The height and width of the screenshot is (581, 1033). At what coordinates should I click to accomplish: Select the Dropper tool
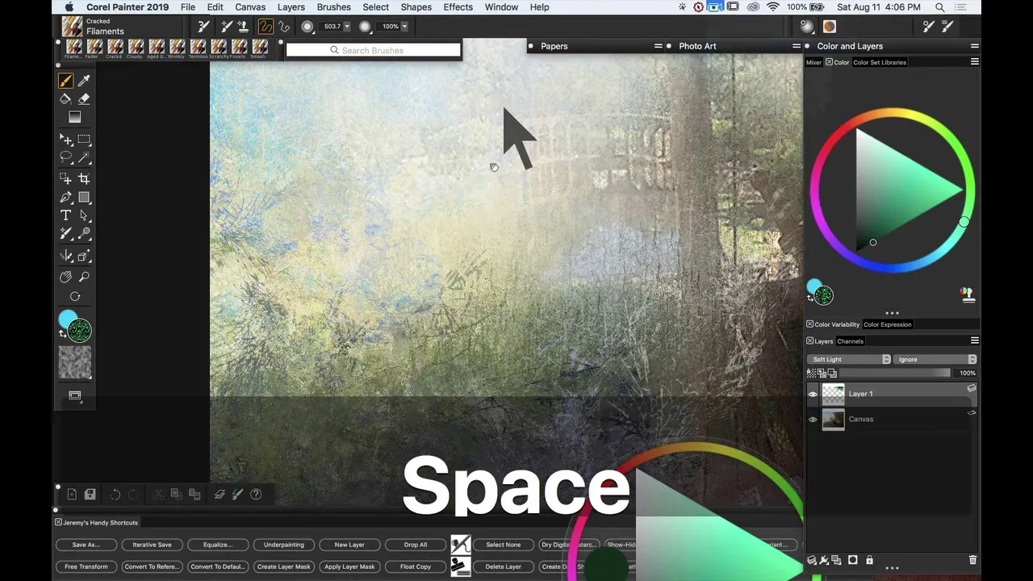click(84, 81)
